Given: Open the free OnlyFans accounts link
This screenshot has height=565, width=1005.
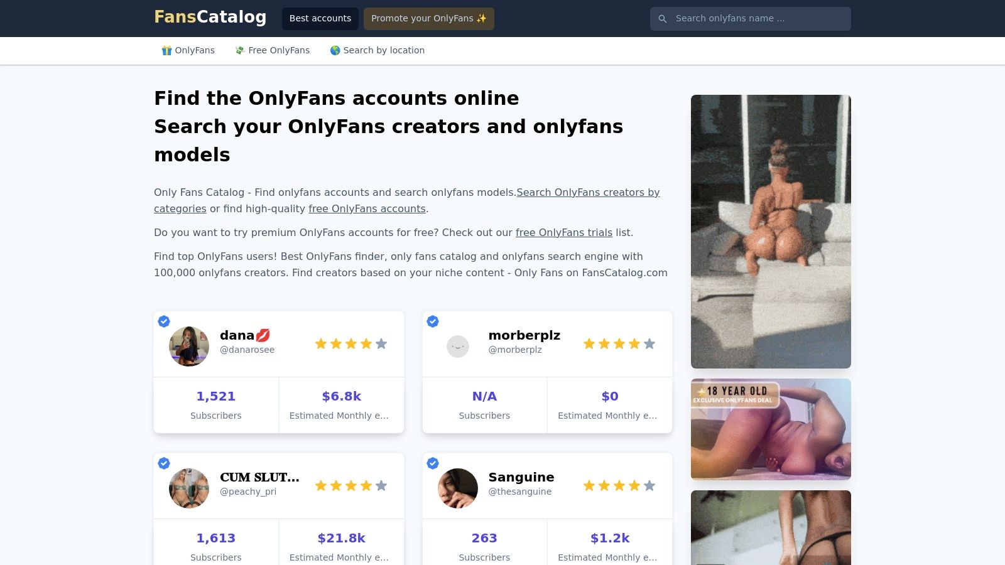Looking at the screenshot, I should pyautogui.click(x=367, y=208).
